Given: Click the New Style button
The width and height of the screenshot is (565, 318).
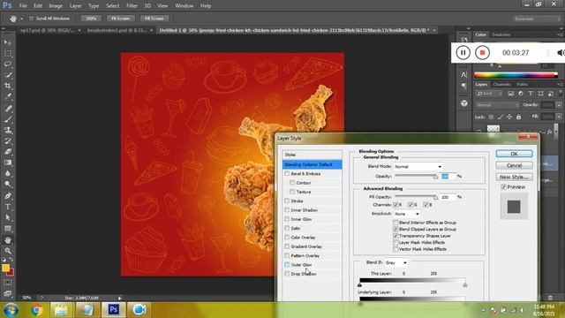Looking at the screenshot, I should coord(514,177).
